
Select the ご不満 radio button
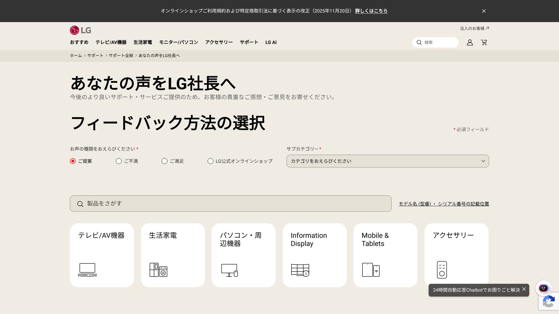pyautogui.click(x=119, y=161)
